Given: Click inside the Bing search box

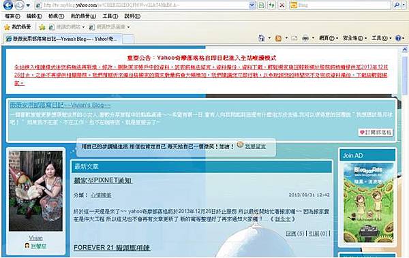Looking at the screenshot, I should (x=344, y=5).
